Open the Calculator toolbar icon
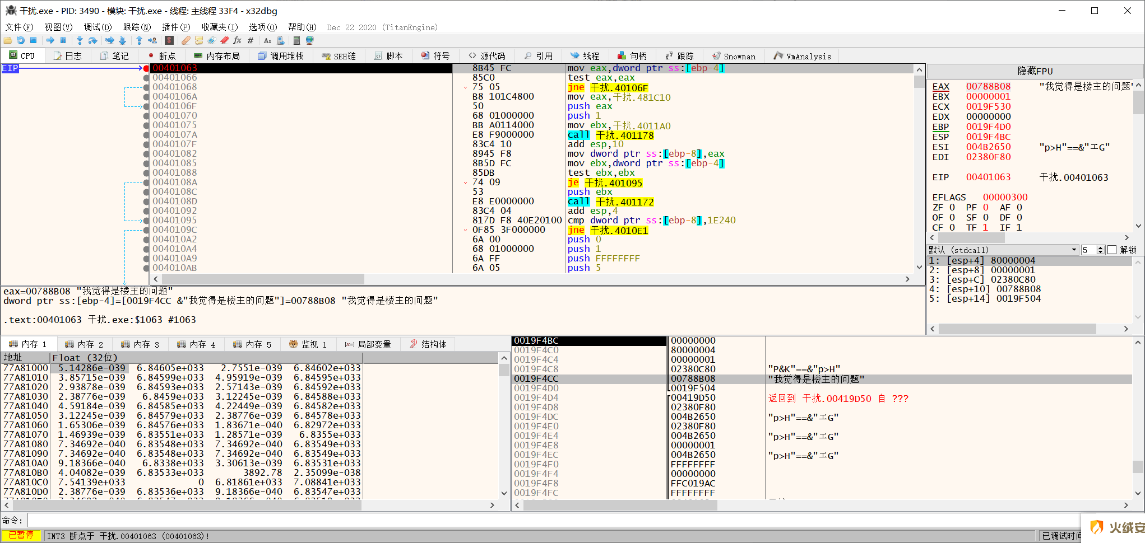The image size is (1145, 543). click(296, 40)
